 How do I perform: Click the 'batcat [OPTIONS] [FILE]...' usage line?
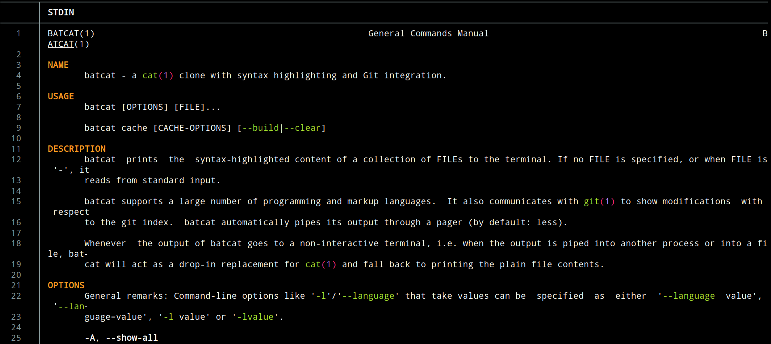152,107
